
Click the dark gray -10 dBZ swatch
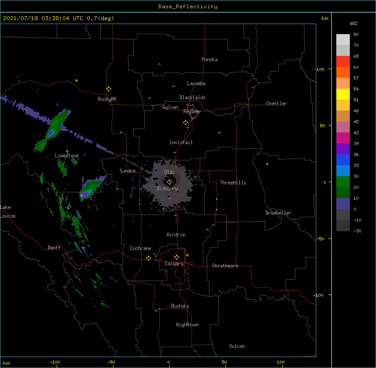(x=343, y=226)
